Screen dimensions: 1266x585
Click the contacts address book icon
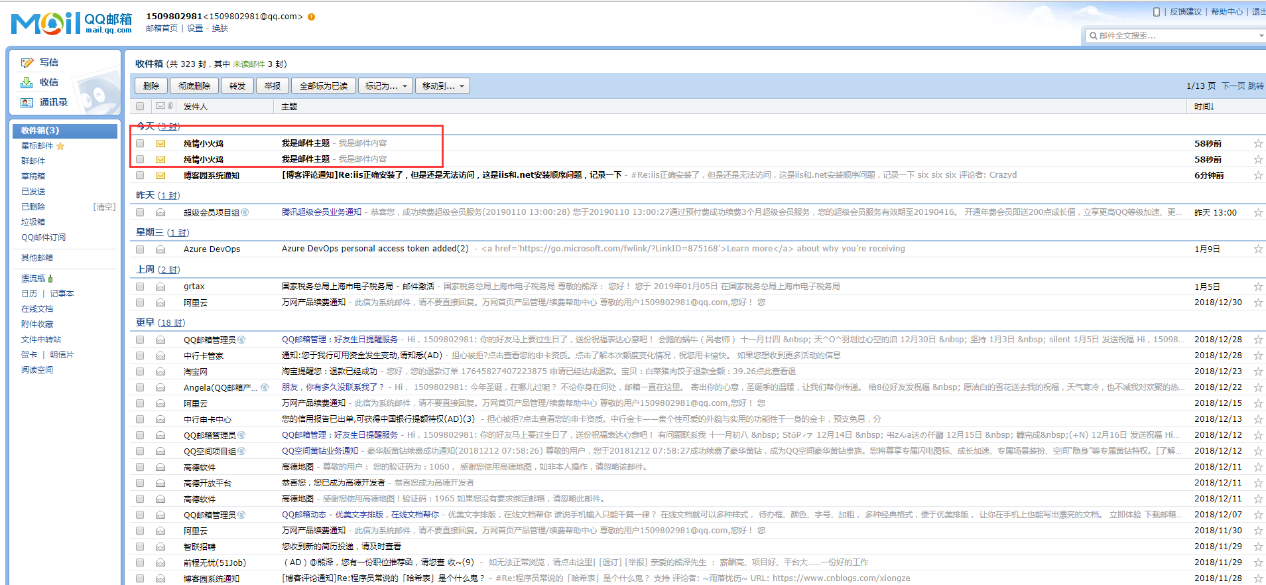pyautogui.click(x=27, y=102)
